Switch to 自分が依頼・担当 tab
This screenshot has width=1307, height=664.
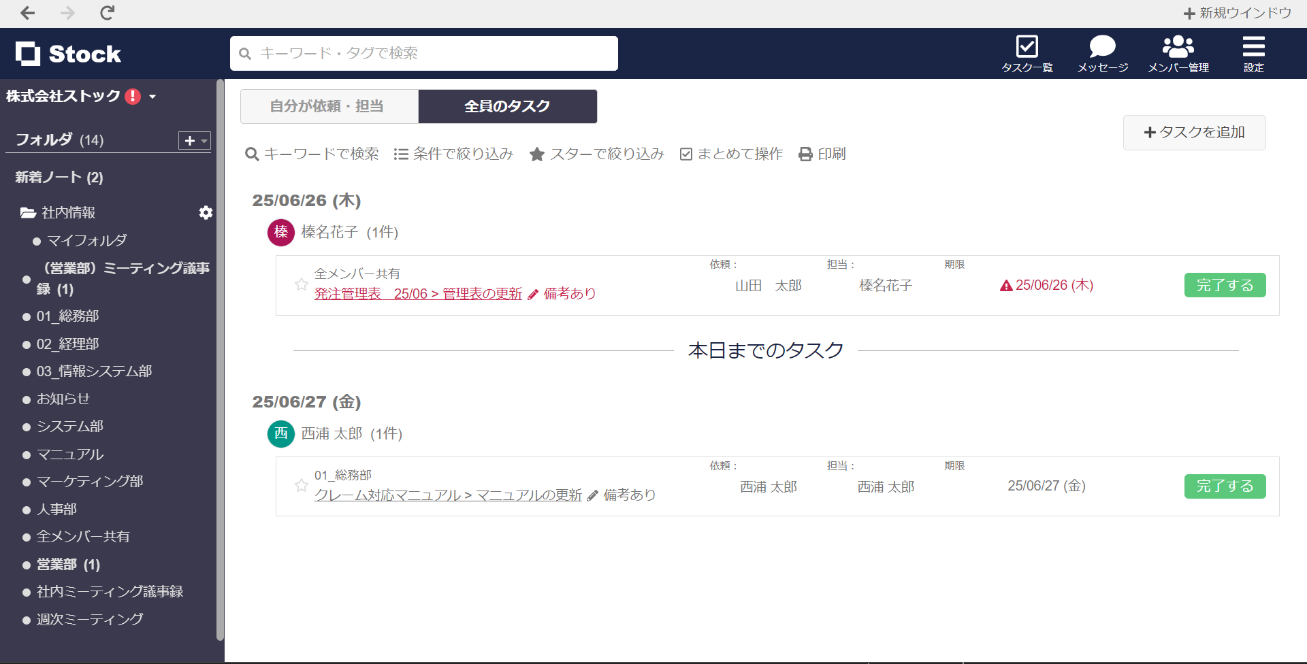(x=329, y=107)
